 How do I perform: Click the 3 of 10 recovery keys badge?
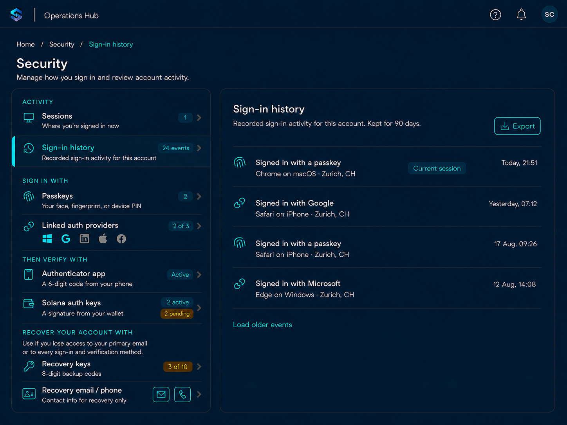(178, 367)
